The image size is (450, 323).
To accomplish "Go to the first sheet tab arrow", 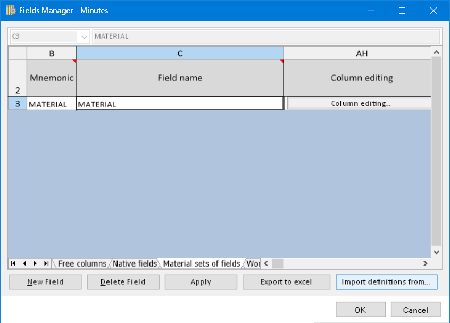I will tap(13, 263).
